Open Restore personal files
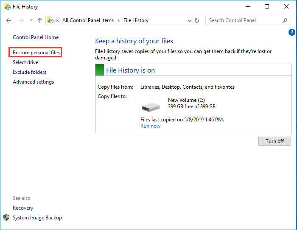This screenshot has width=297, height=230. pos(36,53)
